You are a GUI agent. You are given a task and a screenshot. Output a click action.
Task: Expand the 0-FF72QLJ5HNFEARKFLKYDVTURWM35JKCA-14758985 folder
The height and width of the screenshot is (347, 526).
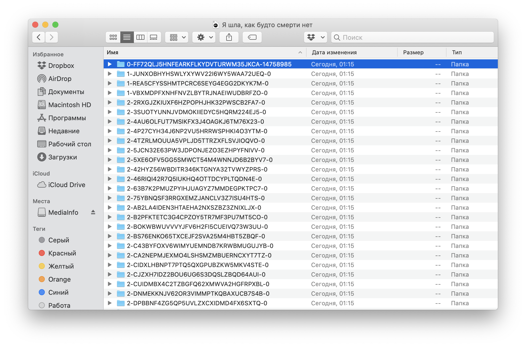pyautogui.click(x=110, y=64)
